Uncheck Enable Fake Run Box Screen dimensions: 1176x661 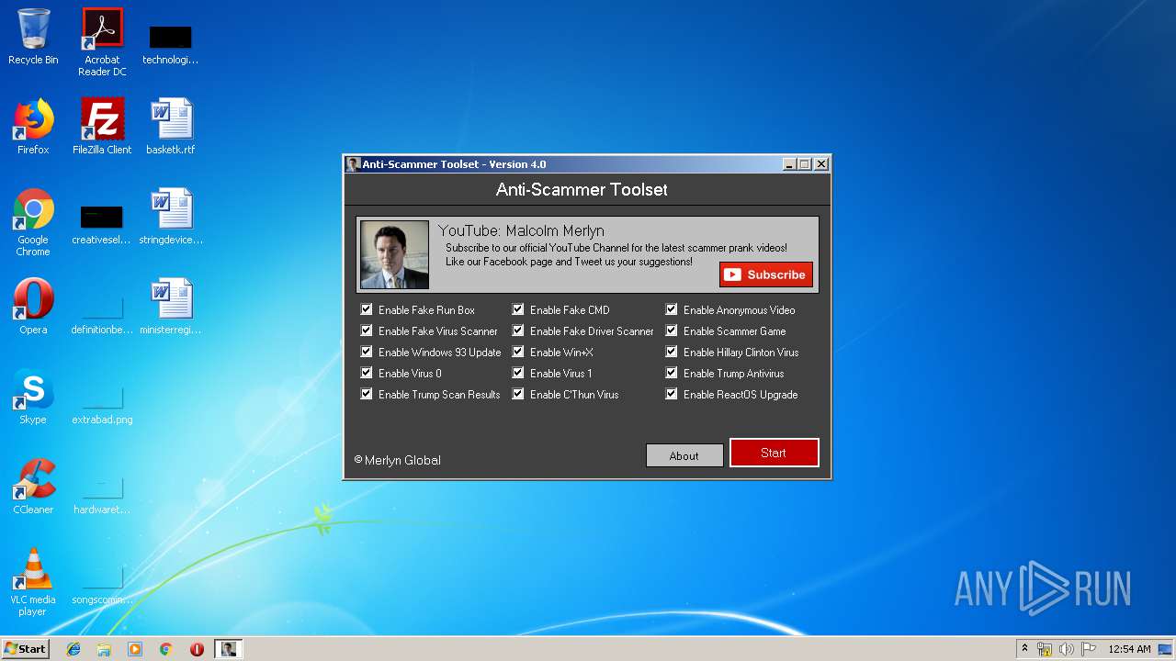[367, 309]
